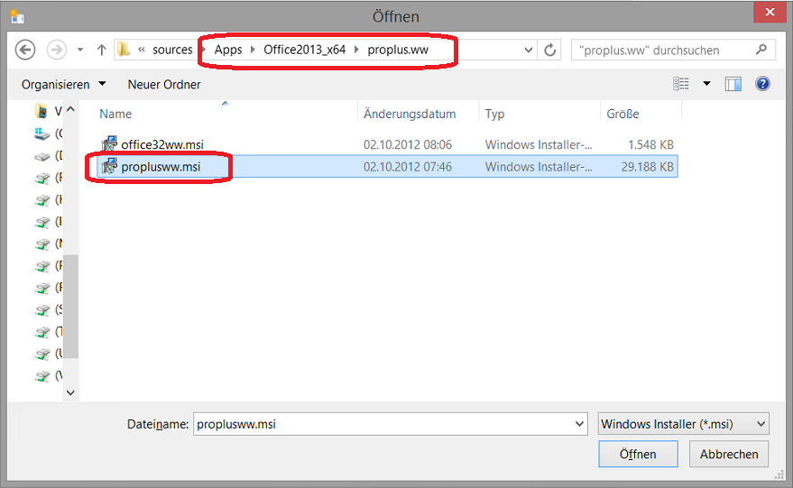
Task: Click the 29.188 KB size cell
Action: click(647, 167)
